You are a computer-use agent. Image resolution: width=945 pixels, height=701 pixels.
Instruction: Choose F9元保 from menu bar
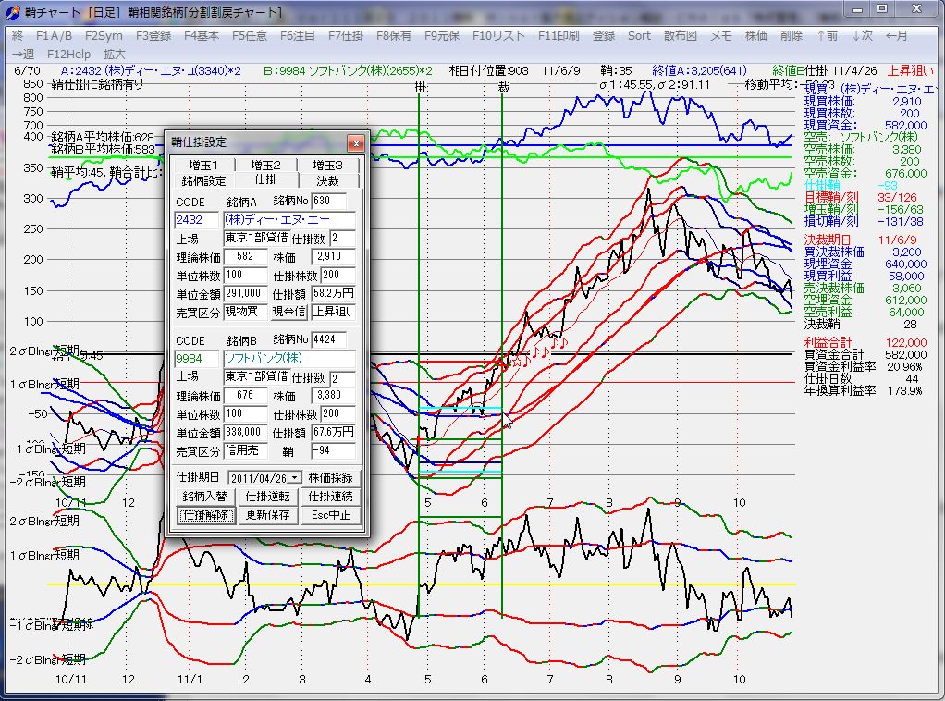coord(442,35)
